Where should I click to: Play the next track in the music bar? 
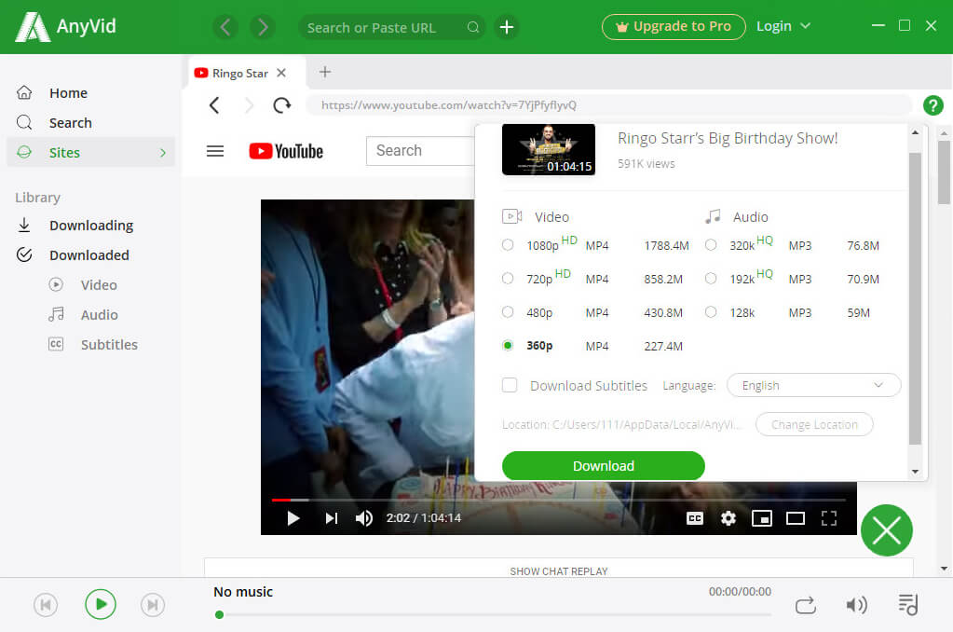click(x=153, y=605)
